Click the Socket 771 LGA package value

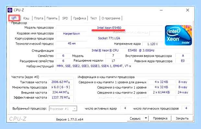pos(109,38)
